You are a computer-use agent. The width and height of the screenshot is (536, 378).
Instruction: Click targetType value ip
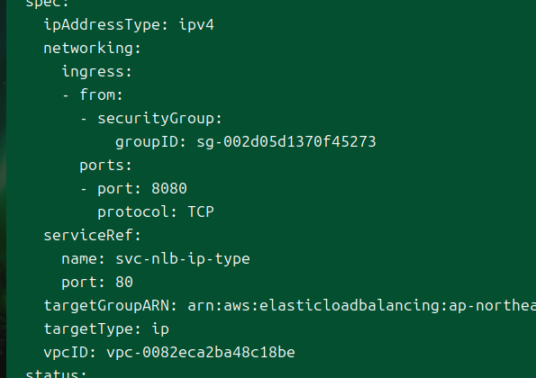pos(160,329)
